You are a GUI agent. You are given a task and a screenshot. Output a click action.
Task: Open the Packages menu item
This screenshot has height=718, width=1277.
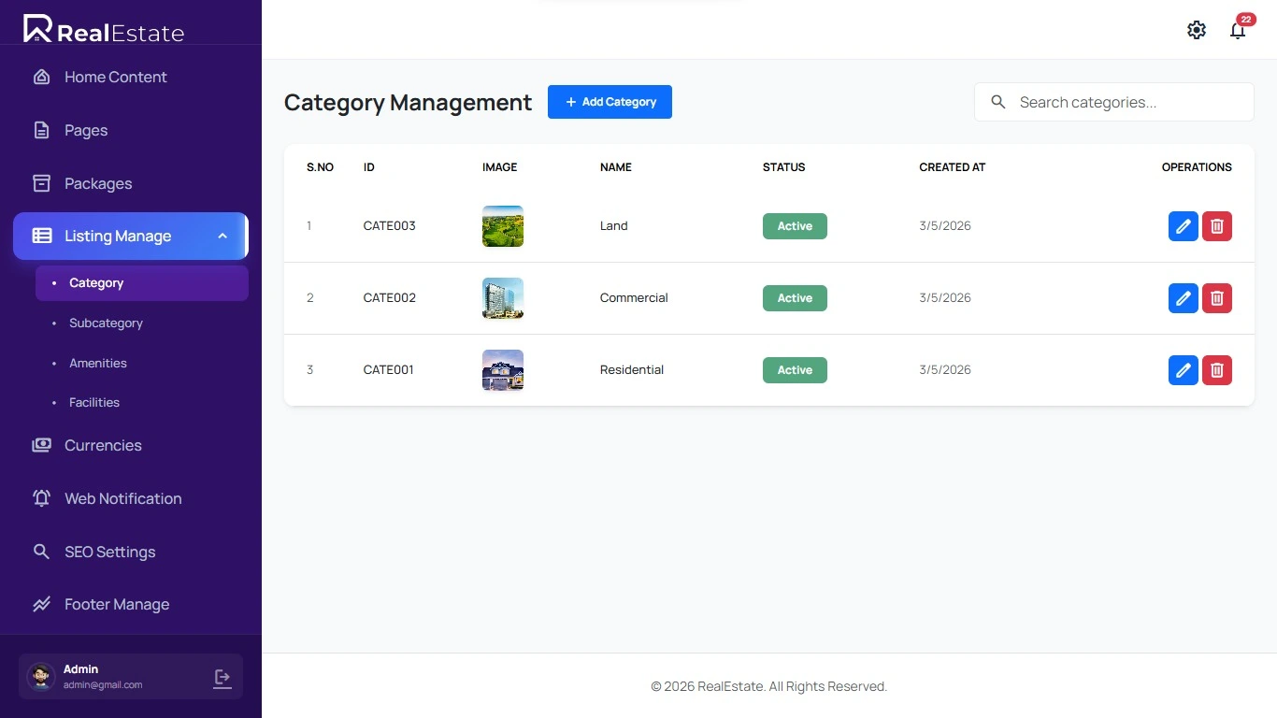tap(98, 184)
